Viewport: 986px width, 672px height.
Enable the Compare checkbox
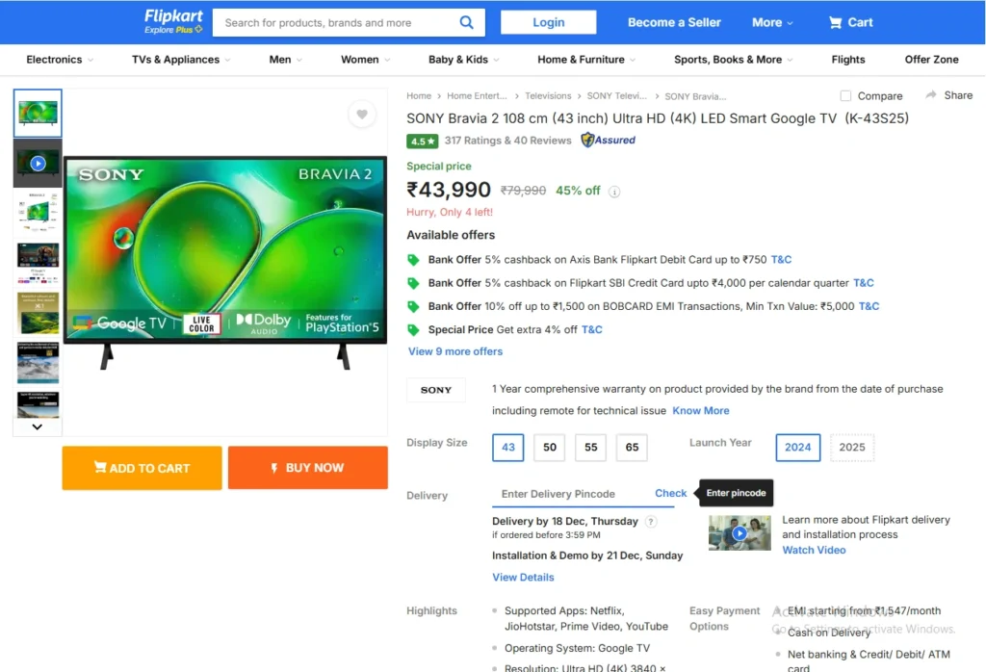point(845,96)
